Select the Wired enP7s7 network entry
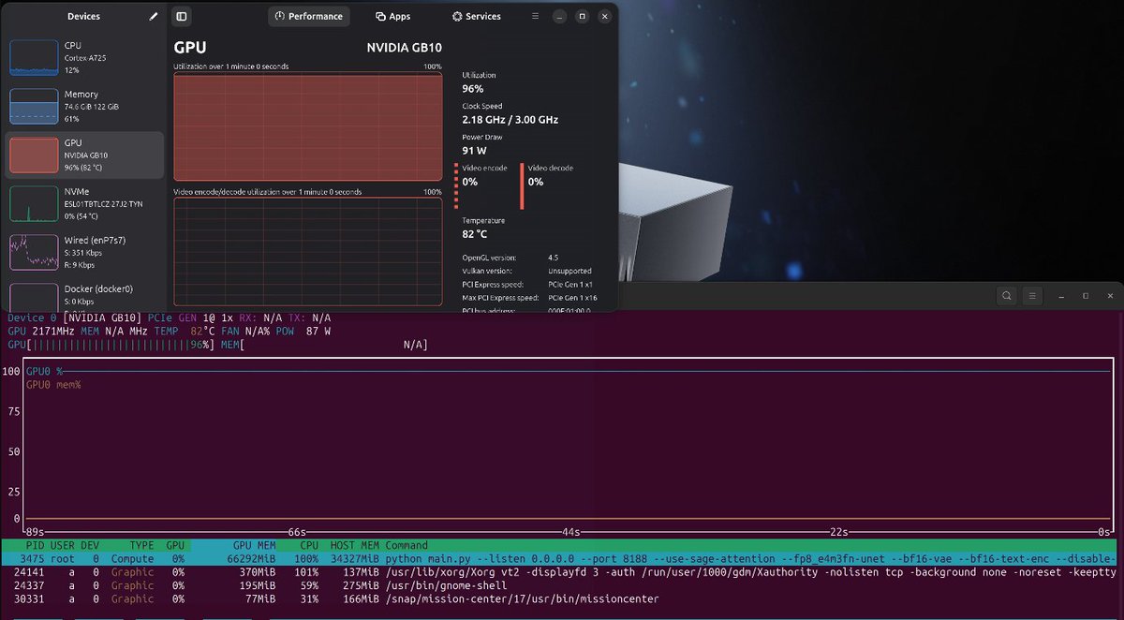Viewport: 1124px width, 620px height. click(x=85, y=252)
